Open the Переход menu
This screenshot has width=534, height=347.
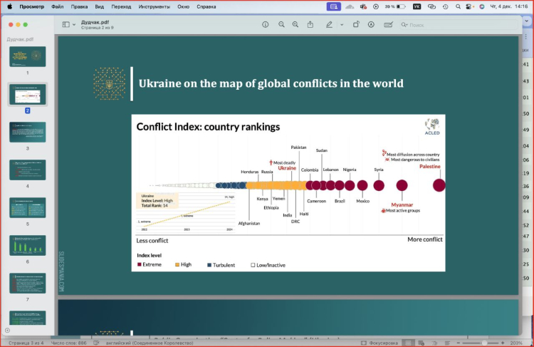click(x=120, y=6)
